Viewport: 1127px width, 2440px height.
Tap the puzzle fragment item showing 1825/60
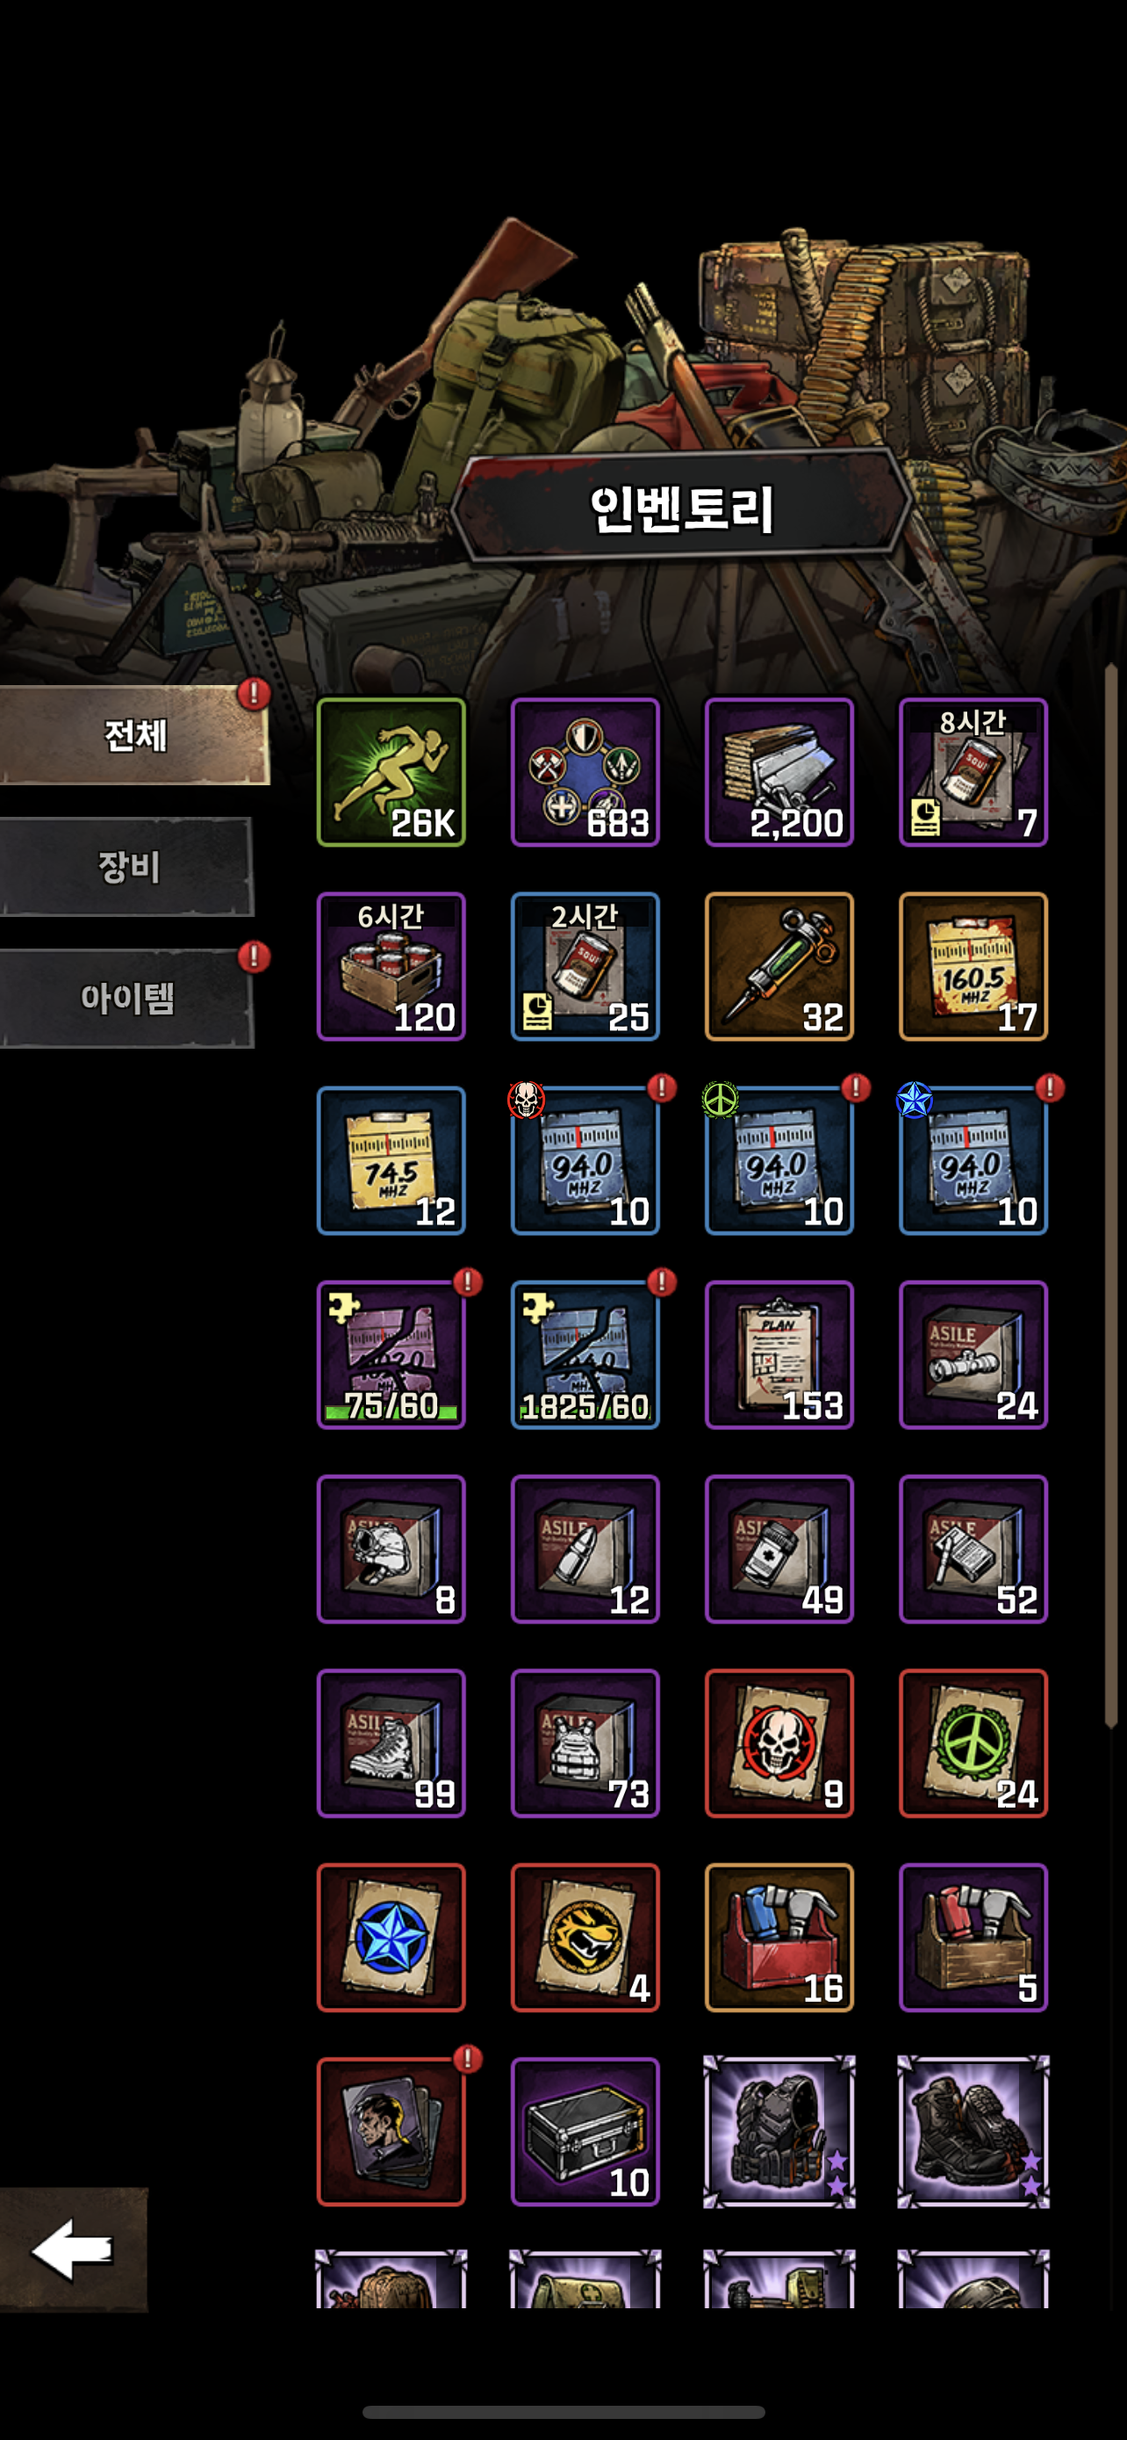585,1354
